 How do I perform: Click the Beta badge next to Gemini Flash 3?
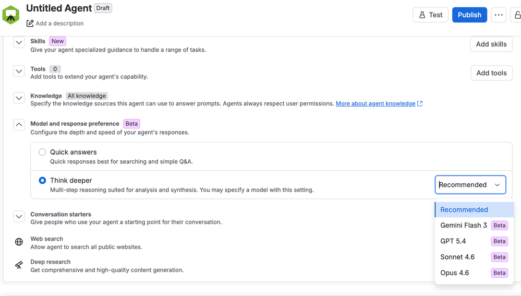click(x=500, y=226)
